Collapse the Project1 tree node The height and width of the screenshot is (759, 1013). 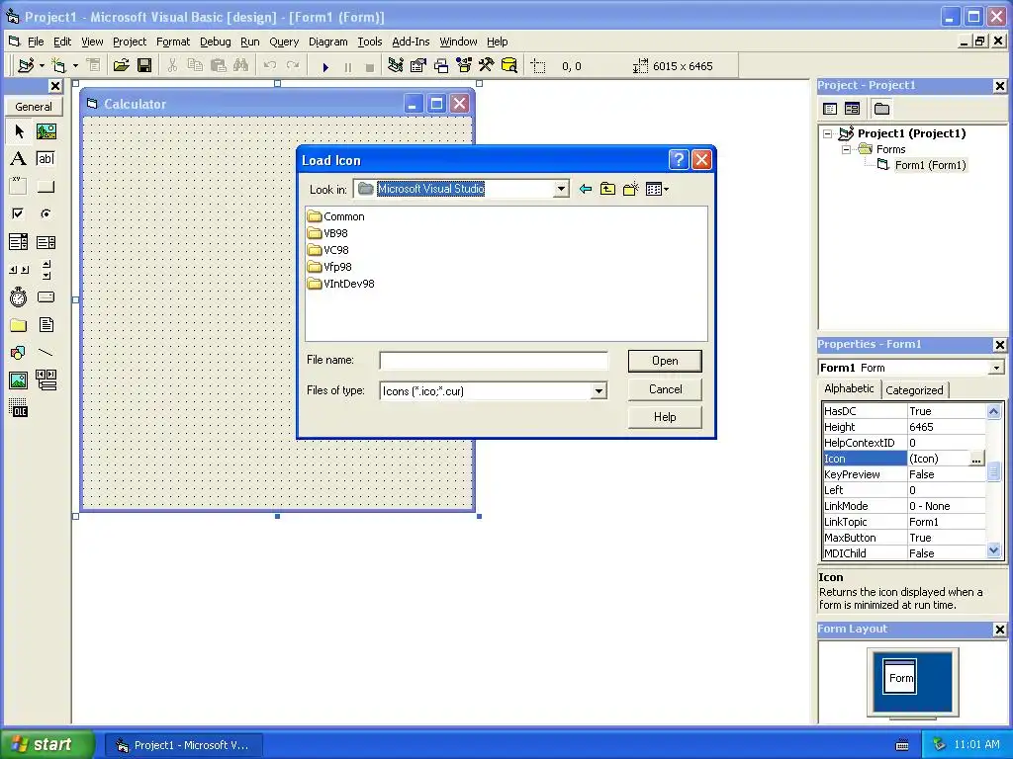click(828, 133)
